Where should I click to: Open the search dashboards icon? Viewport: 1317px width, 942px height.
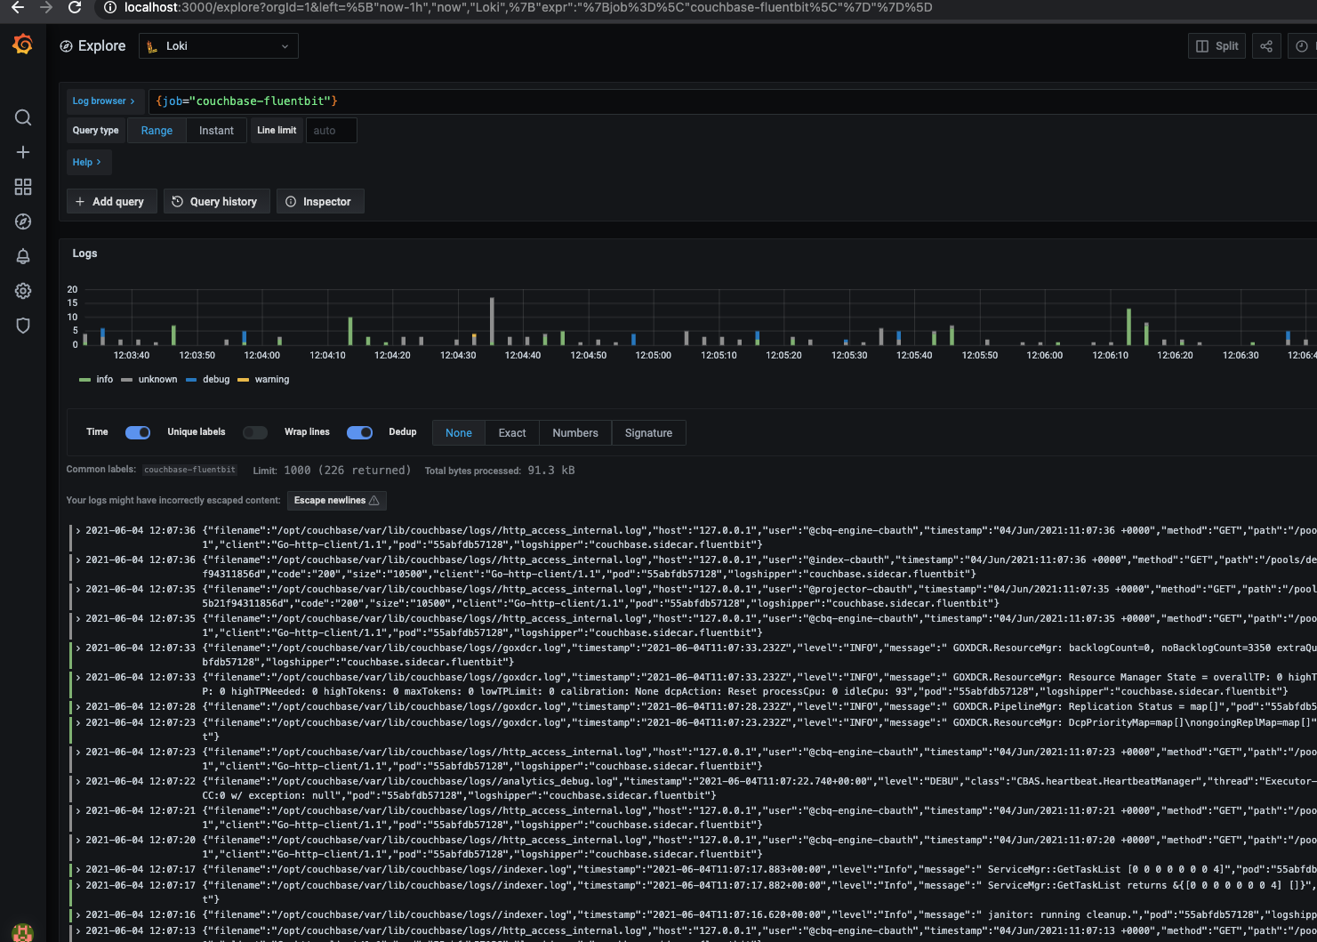pos(23,117)
